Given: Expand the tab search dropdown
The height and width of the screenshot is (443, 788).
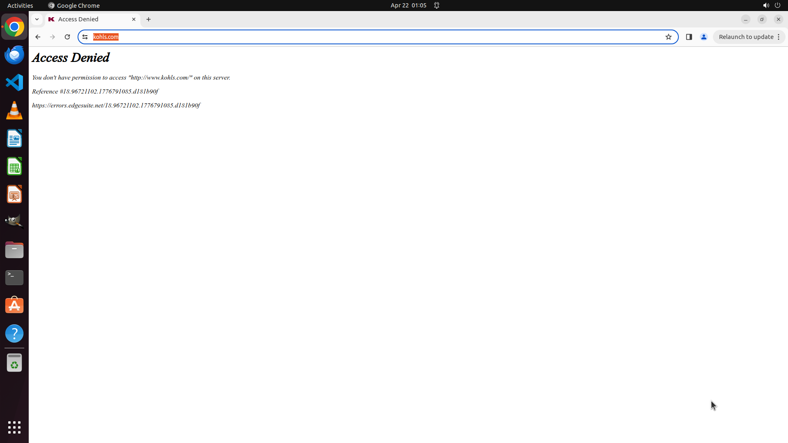Looking at the screenshot, I should point(37,19).
